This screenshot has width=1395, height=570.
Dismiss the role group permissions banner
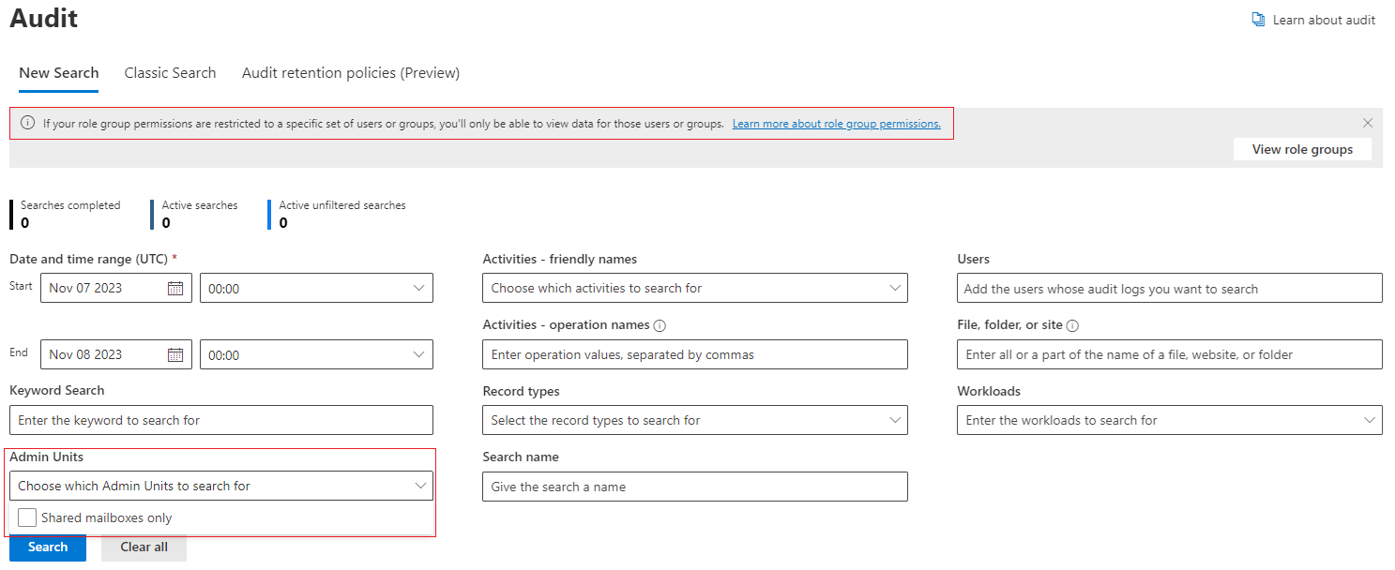click(x=1367, y=123)
